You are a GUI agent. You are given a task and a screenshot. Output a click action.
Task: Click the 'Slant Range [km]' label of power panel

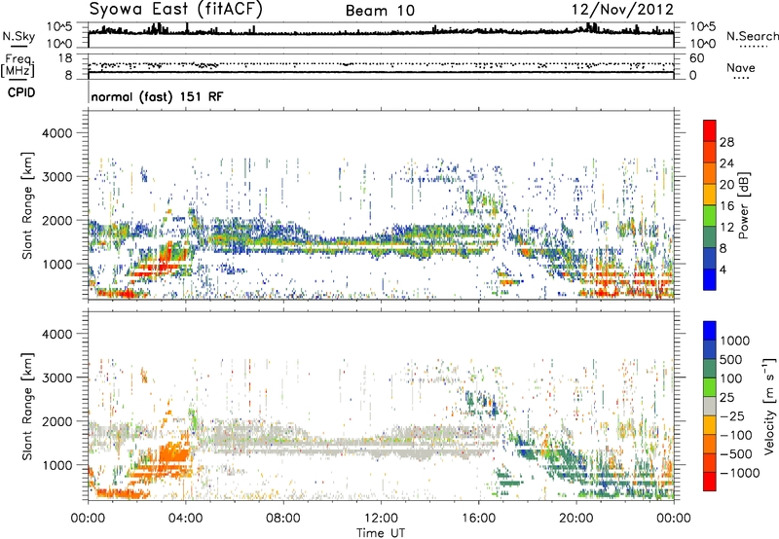27,205
